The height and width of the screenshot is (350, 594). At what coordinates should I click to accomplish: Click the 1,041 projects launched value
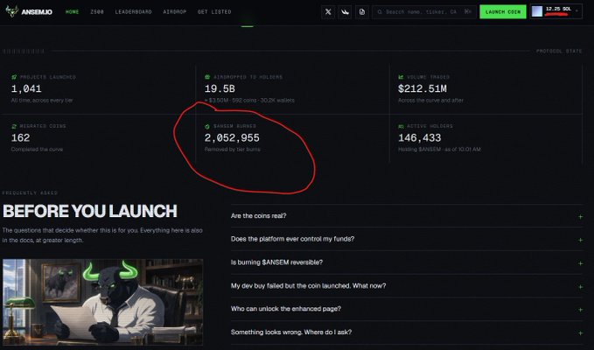click(x=26, y=88)
